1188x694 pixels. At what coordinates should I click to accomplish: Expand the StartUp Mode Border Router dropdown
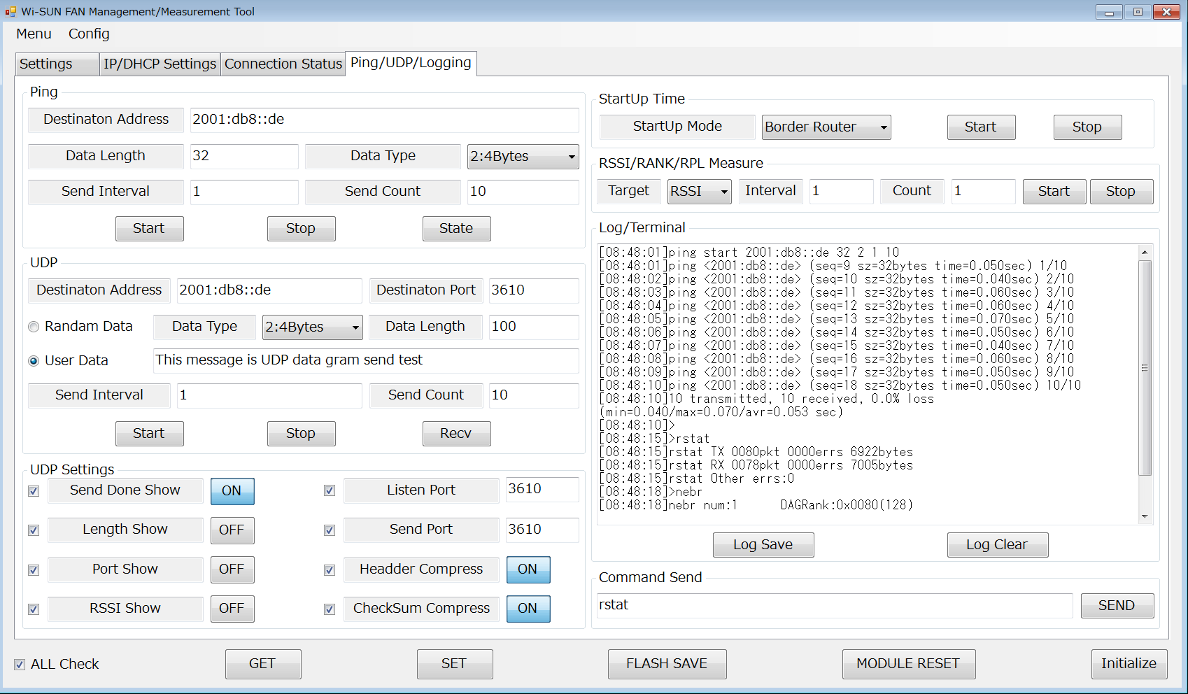(826, 127)
